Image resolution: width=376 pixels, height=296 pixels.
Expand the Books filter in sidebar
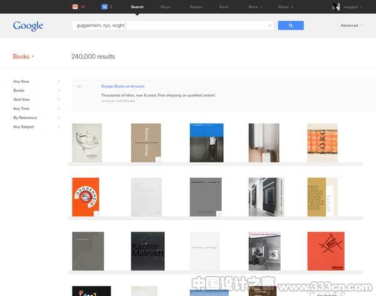pyautogui.click(x=36, y=91)
